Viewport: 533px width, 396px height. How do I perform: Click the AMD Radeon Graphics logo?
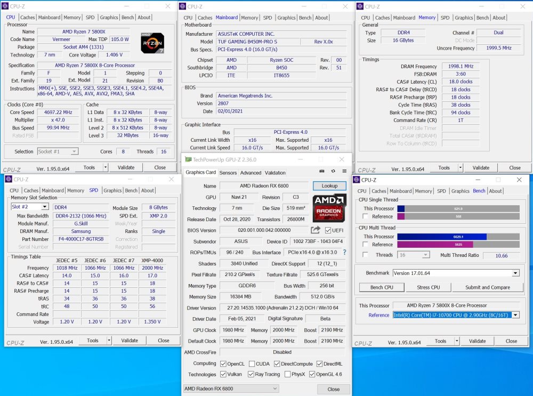[x=329, y=208]
